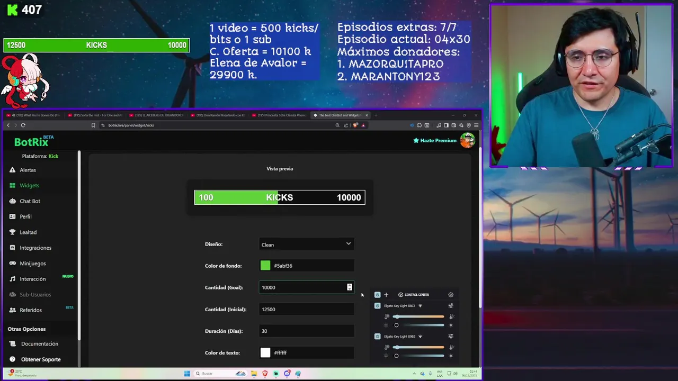Image resolution: width=678 pixels, height=381 pixels.
Task: Open Brave browser from taskbar
Action: (x=264, y=374)
